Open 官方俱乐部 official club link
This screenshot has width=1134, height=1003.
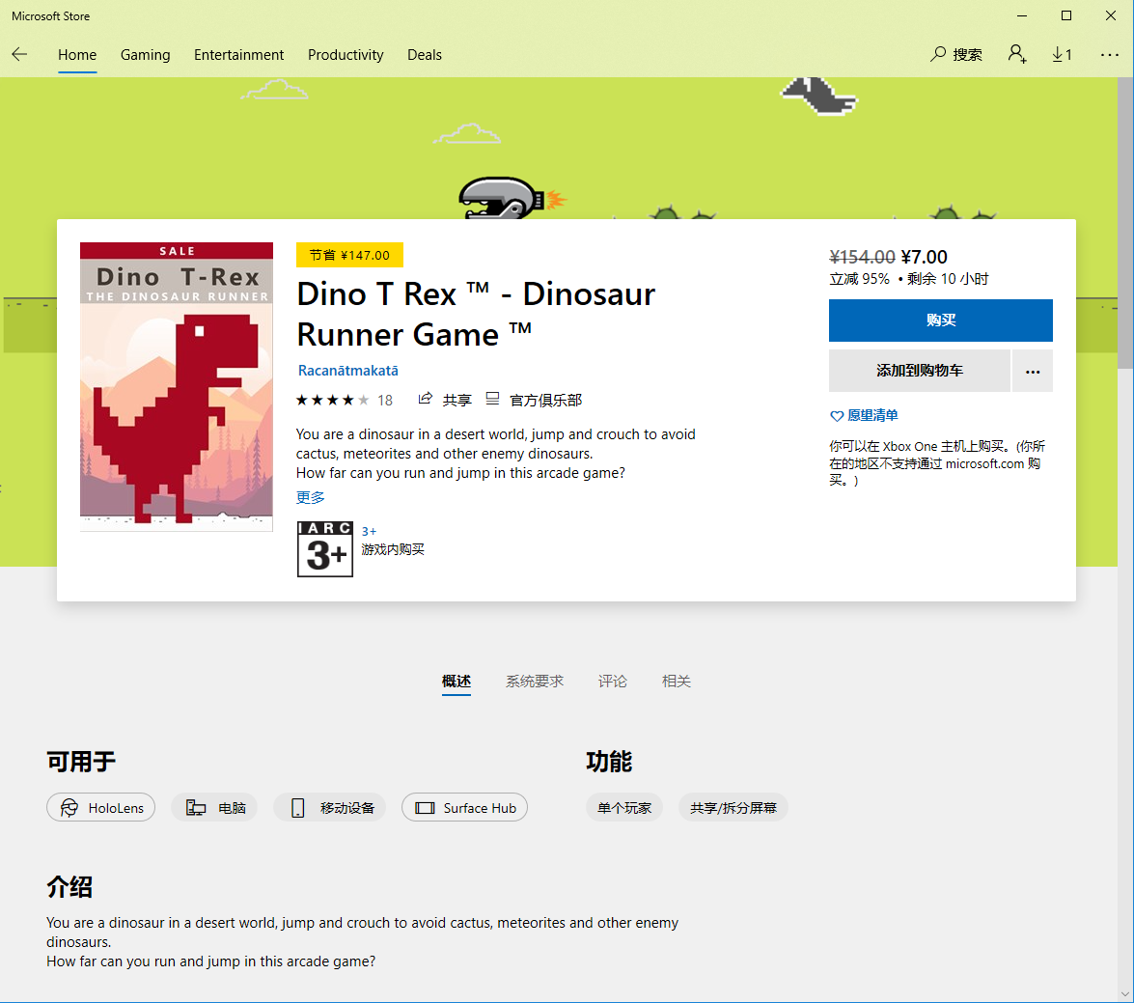click(546, 400)
